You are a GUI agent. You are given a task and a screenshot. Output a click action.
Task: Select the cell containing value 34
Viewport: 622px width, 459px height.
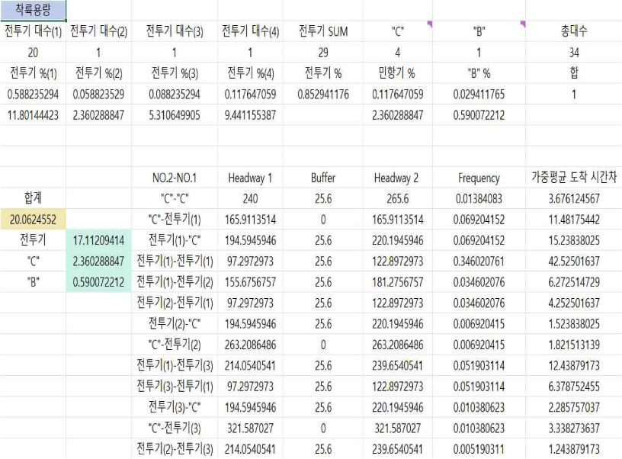pyautogui.click(x=573, y=53)
